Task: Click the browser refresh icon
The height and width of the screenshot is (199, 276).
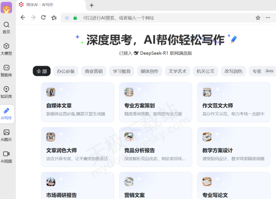Action: coord(43,17)
